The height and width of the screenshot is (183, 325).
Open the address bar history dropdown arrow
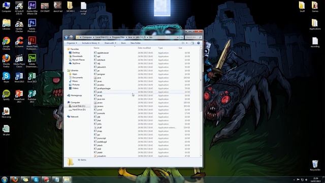pyautogui.click(x=178, y=37)
